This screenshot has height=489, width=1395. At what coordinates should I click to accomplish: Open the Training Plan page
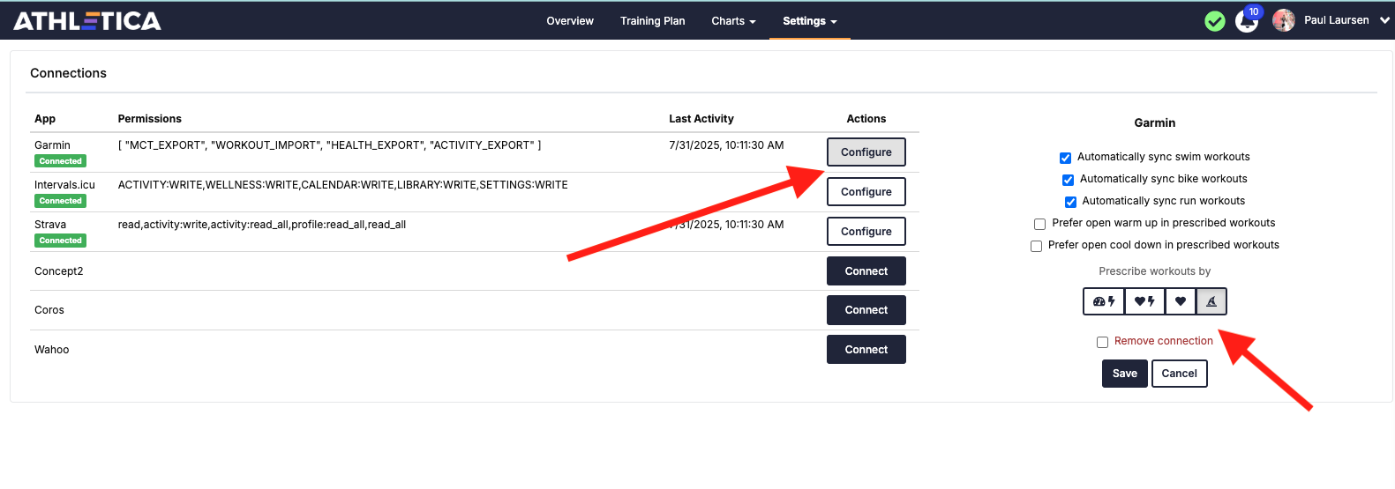[x=652, y=21]
